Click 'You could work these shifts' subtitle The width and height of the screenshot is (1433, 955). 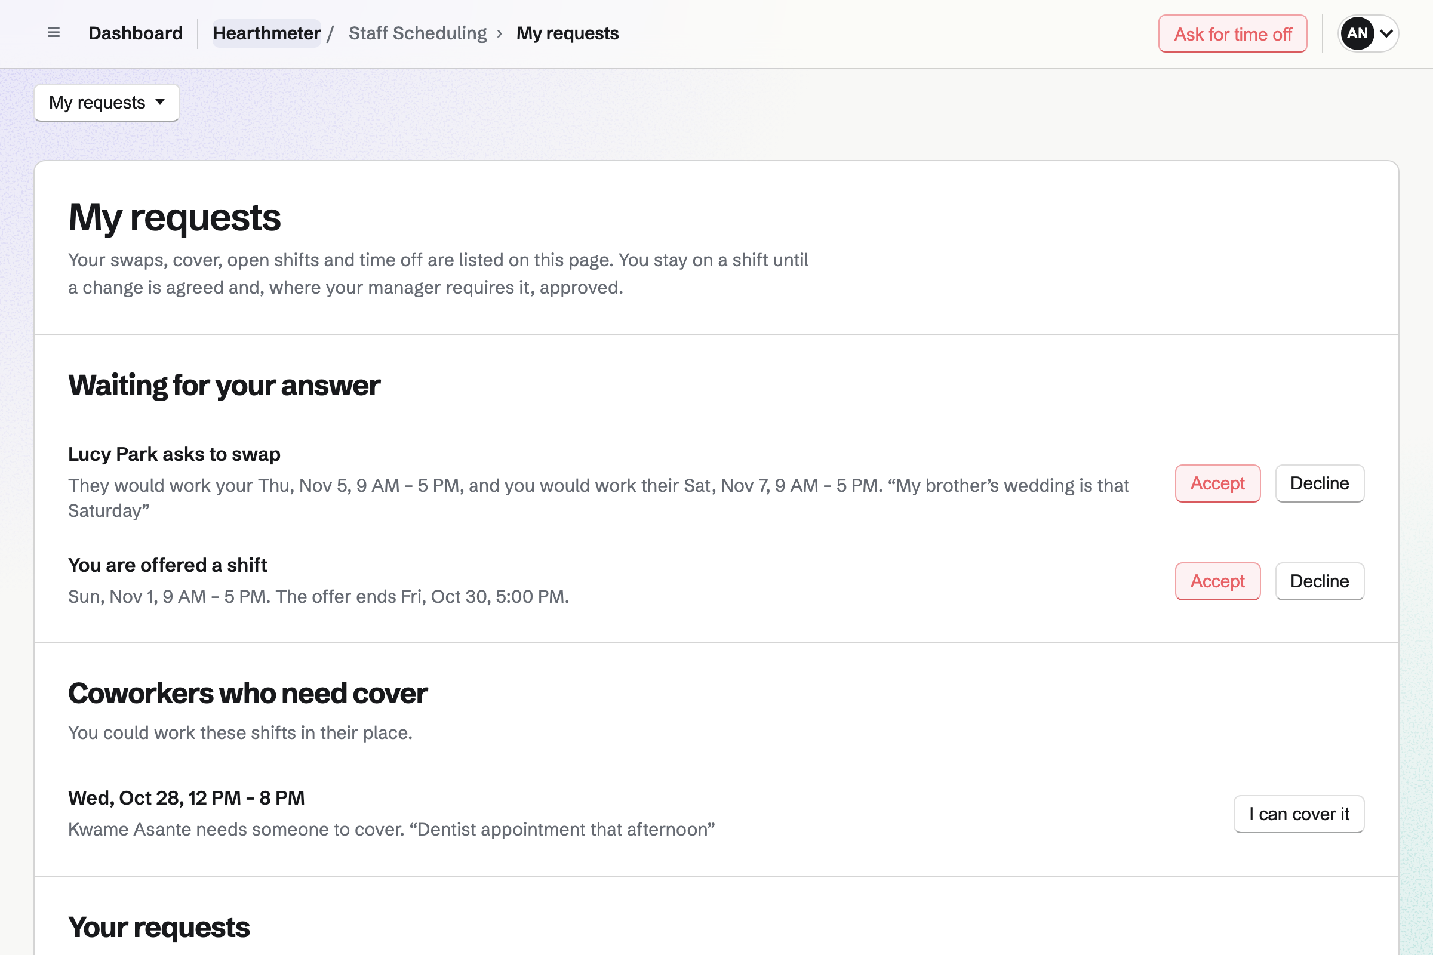point(240,733)
